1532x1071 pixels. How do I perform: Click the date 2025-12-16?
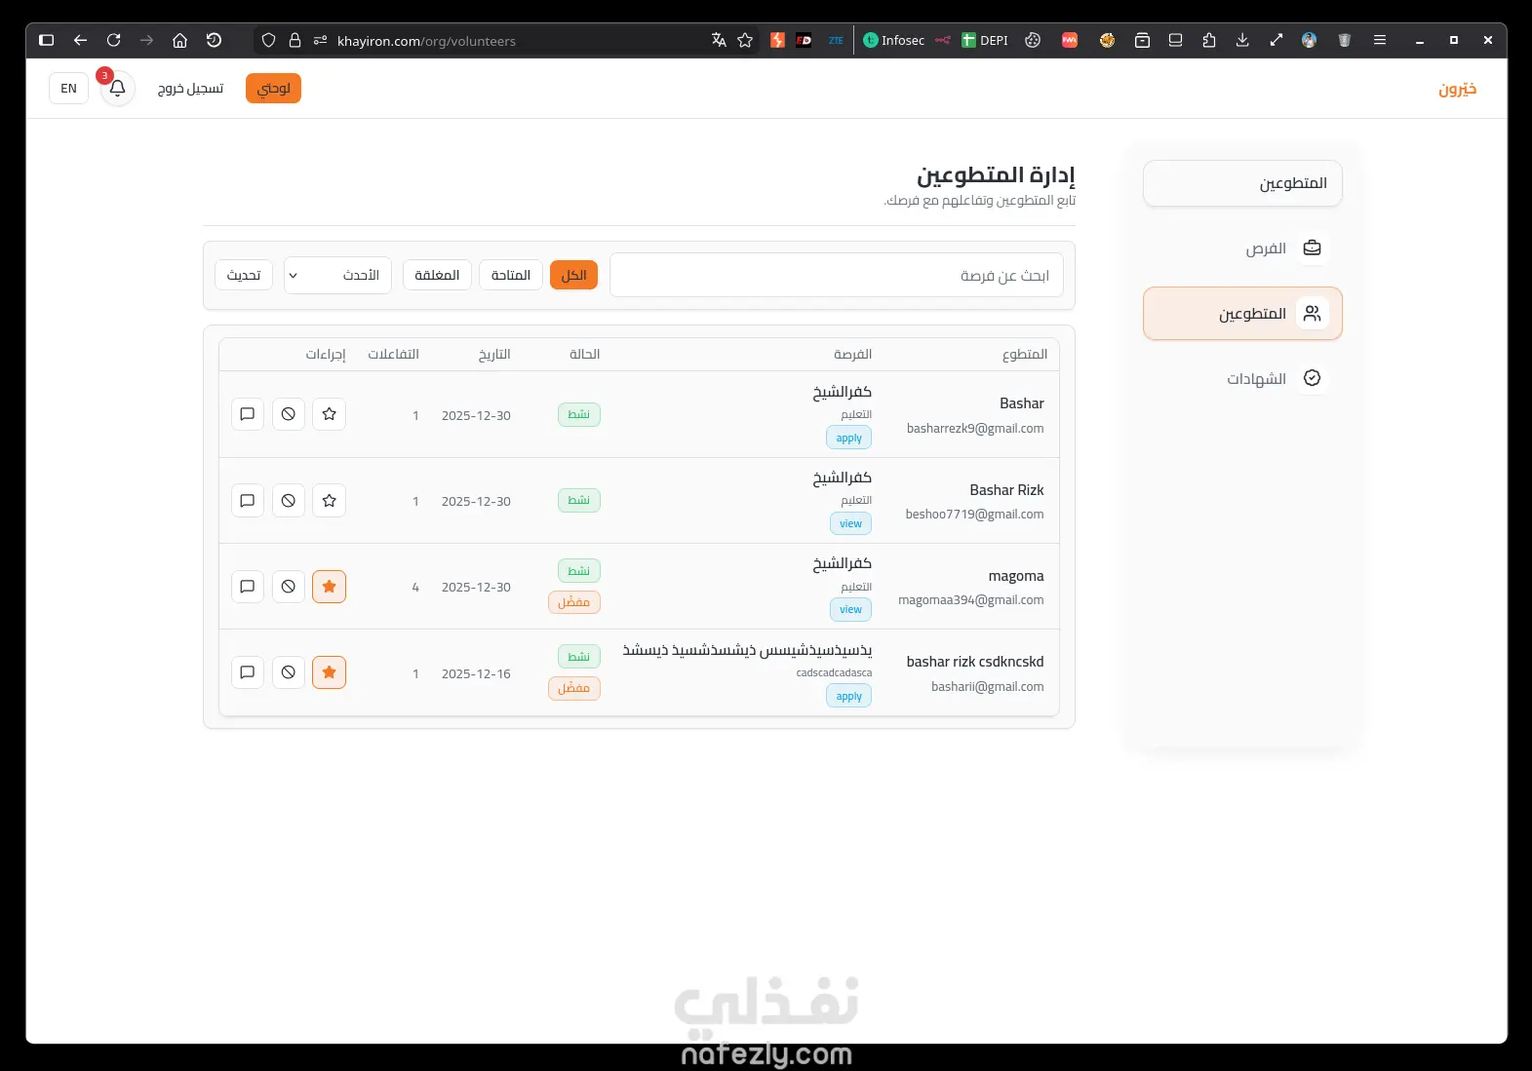click(476, 673)
